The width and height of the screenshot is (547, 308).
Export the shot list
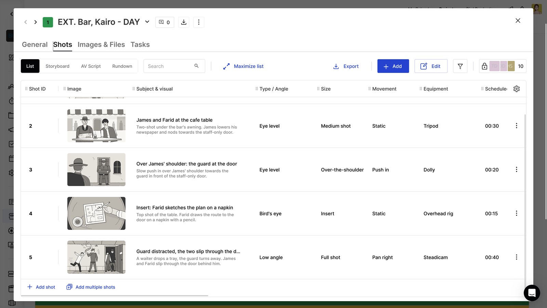click(x=346, y=66)
